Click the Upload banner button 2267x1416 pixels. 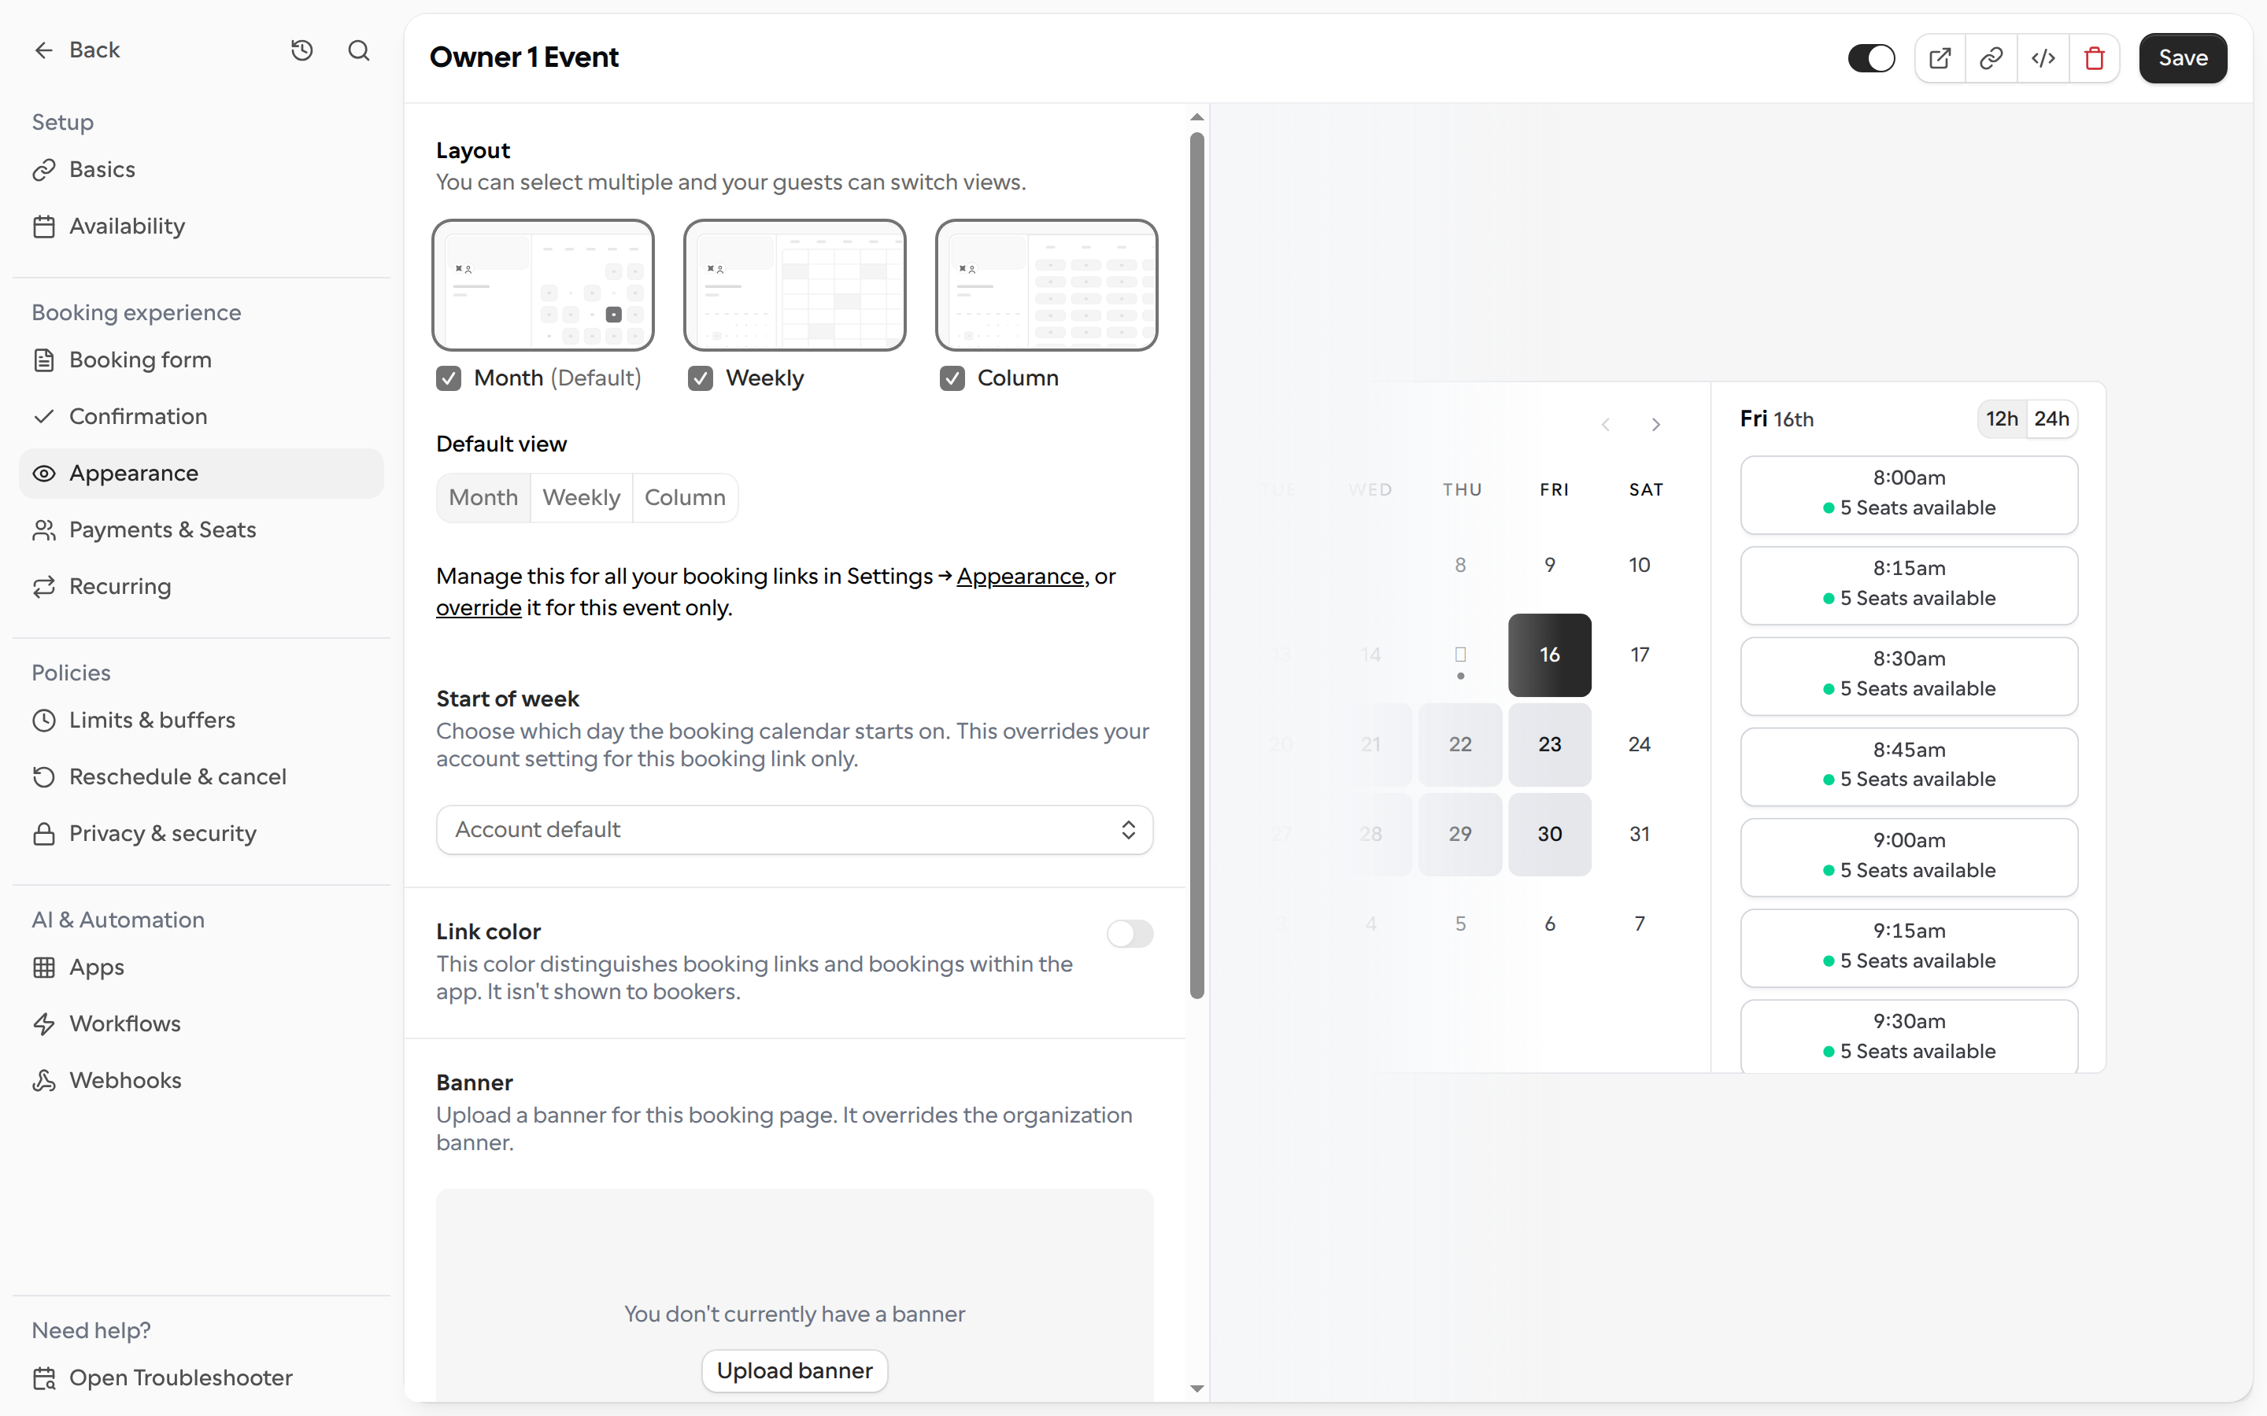(x=794, y=1371)
